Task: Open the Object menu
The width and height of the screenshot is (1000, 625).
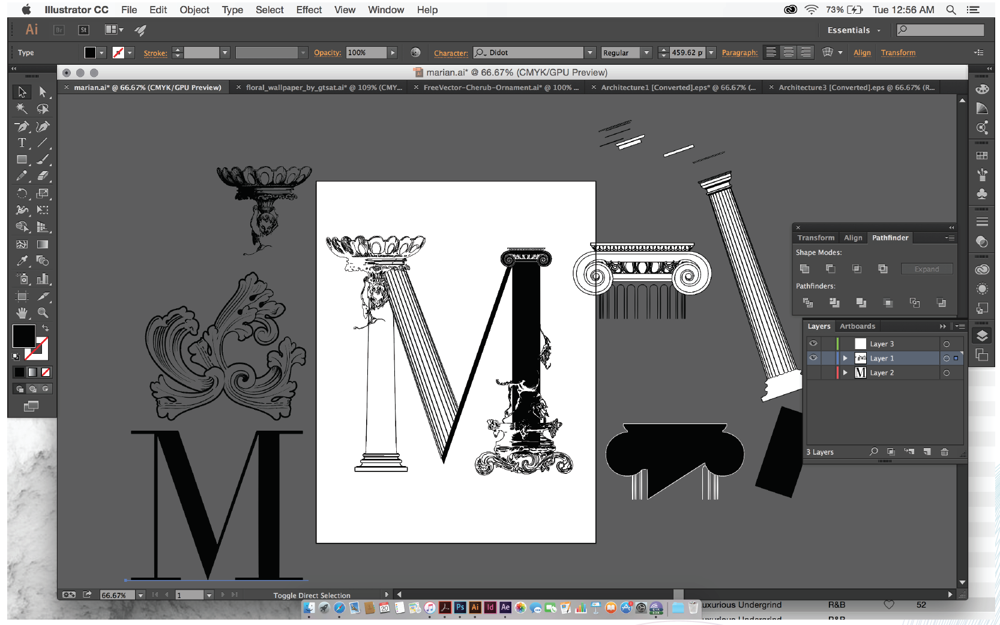Action: [194, 10]
